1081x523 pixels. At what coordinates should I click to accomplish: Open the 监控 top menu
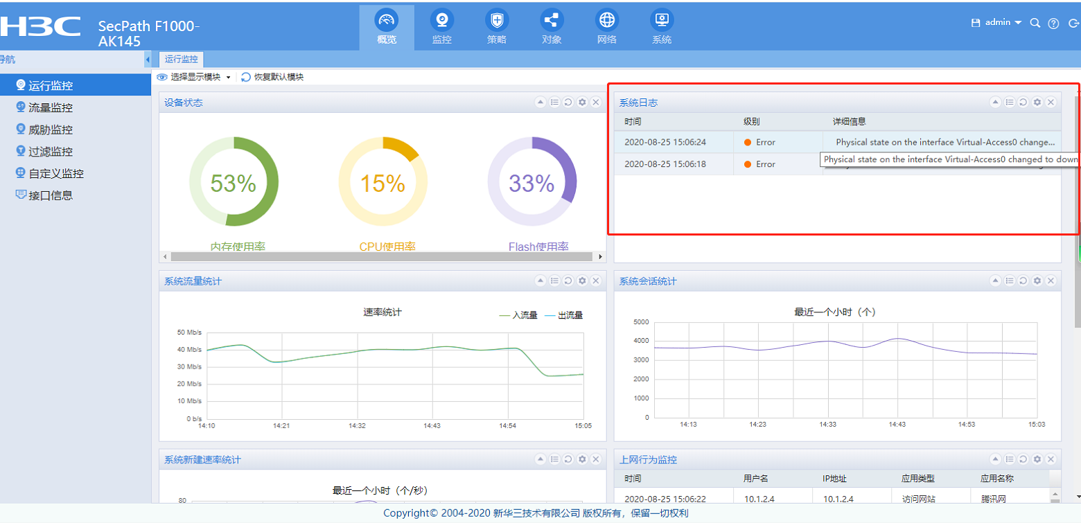(x=441, y=27)
